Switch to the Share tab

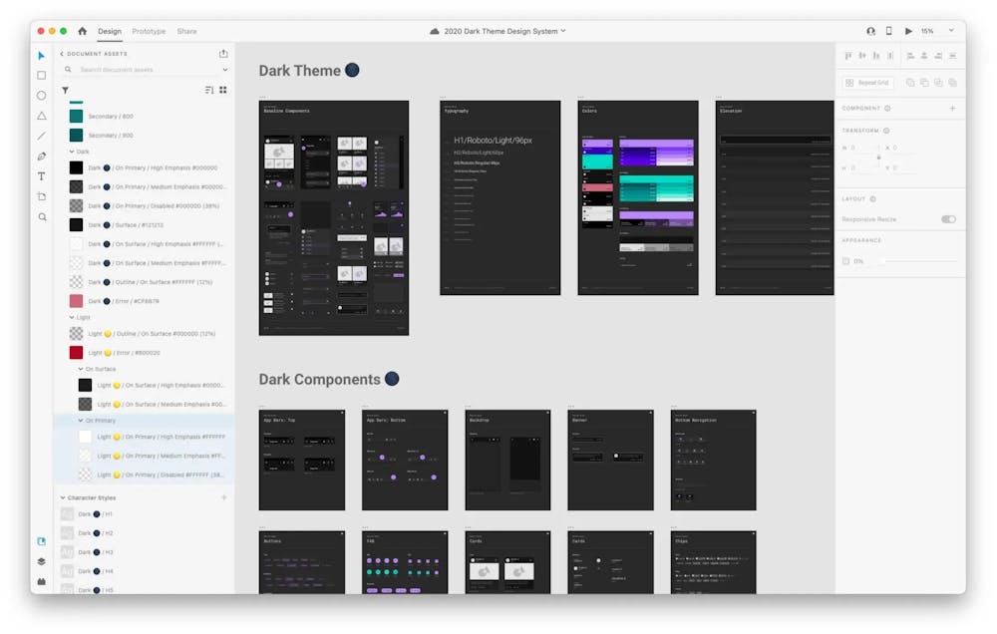(186, 30)
